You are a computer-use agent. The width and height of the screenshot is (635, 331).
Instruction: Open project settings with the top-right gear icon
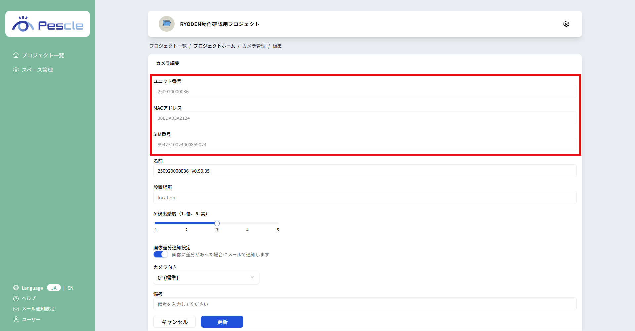[x=566, y=24]
